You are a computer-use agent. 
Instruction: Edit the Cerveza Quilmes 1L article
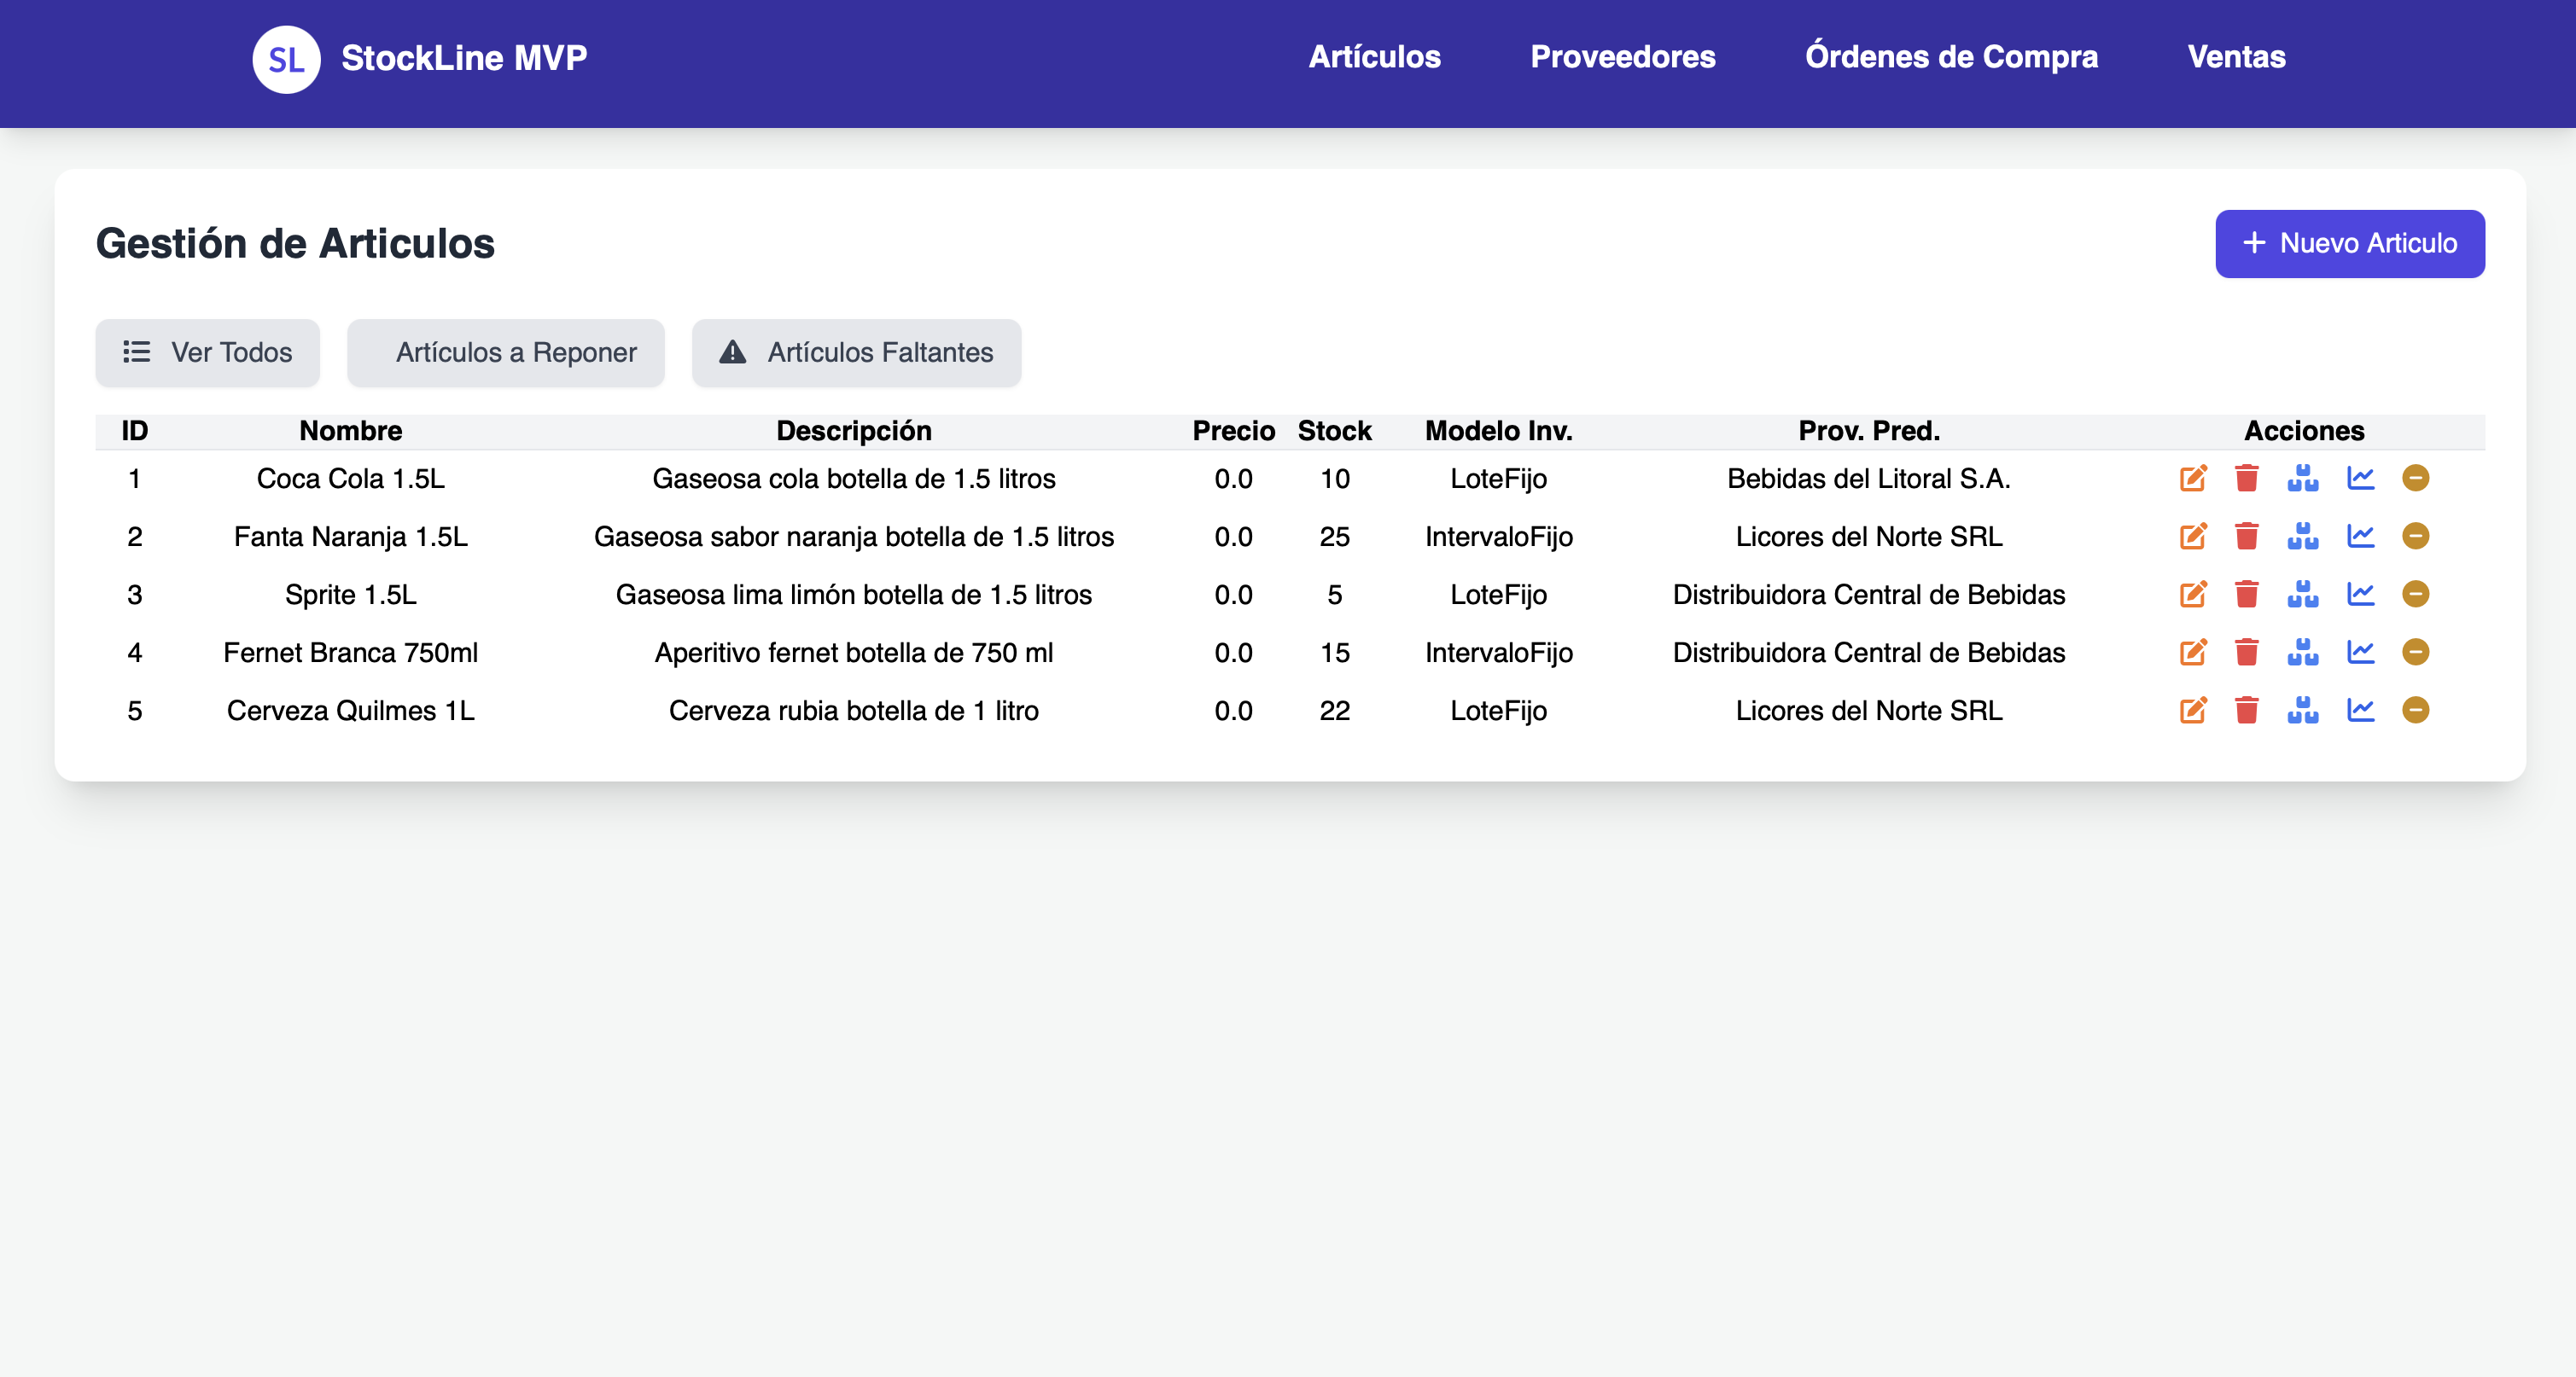[2193, 711]
